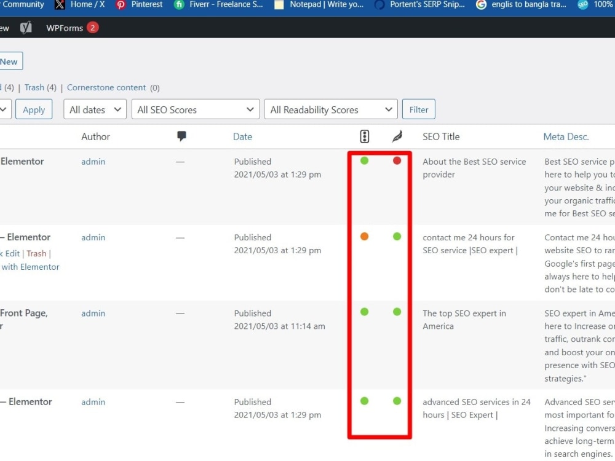
Task: Click admin author in Front Page row
Action: 93,313
